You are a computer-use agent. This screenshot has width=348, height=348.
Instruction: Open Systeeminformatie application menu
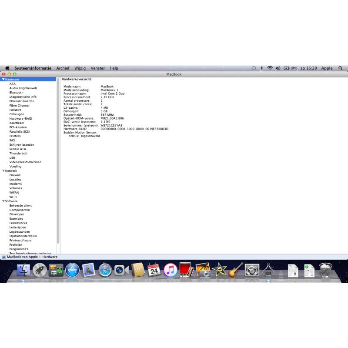click(x=33, y=68)
